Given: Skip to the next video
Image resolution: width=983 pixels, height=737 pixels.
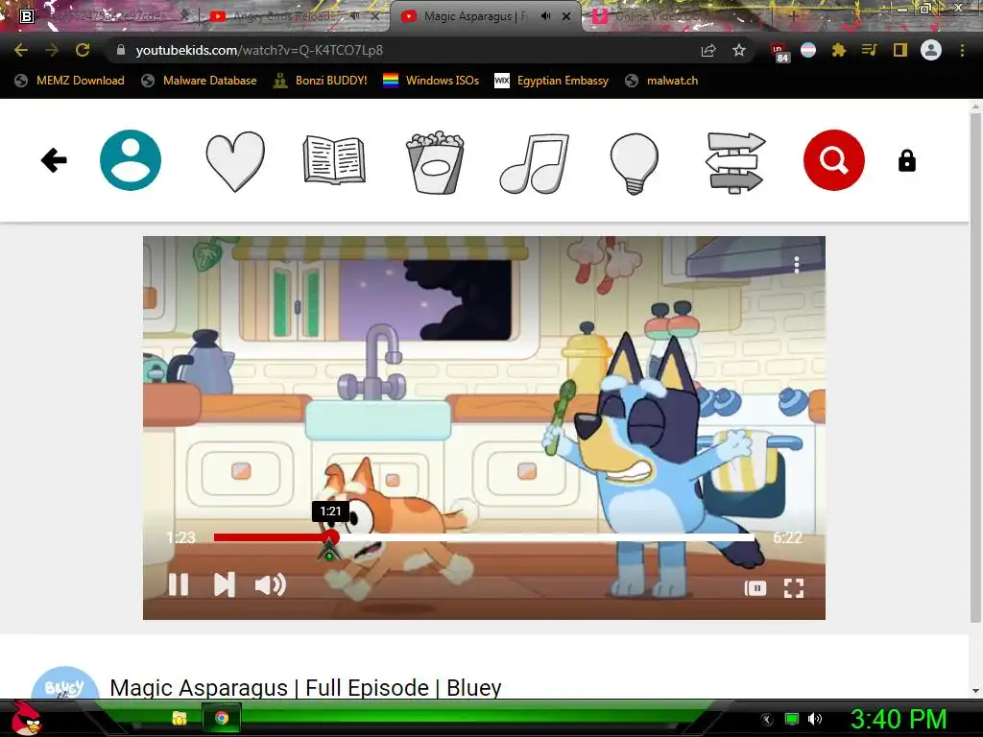Looking at the screenshot, I should [224, 584].
